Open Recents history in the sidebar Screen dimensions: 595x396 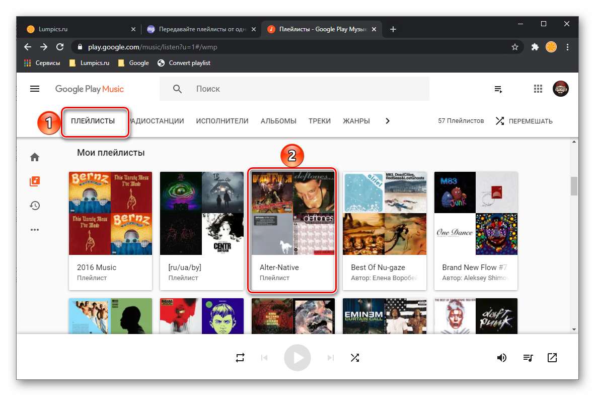(35, 206)
